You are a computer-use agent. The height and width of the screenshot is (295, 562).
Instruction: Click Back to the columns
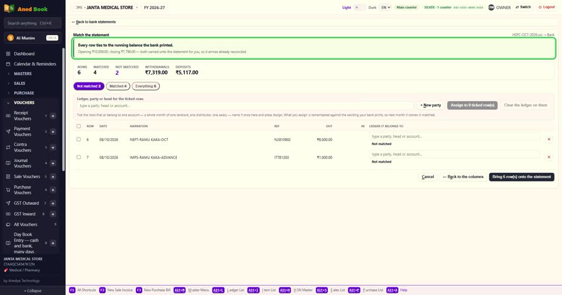pyautogui.click(x=463, y=177)
